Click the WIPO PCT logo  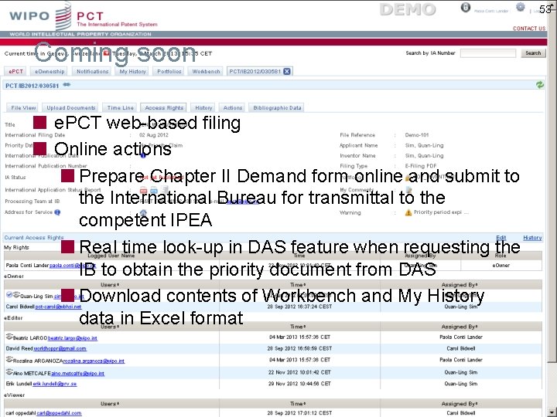(84, 16)
